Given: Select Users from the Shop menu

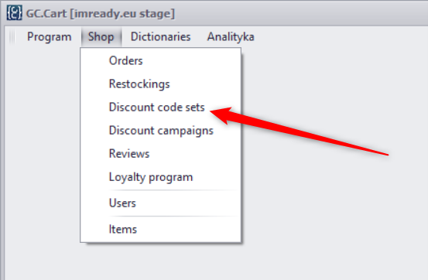Looking at the screenshot, I should [160, 203].
